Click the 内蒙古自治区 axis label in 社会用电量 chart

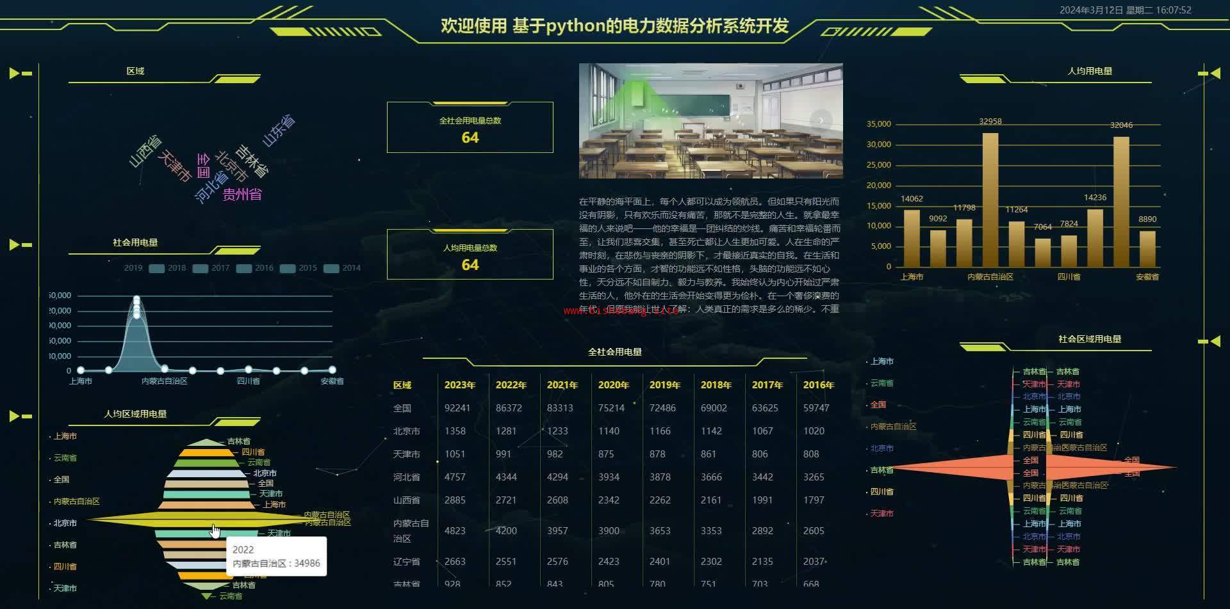click(x=165, y=381)
